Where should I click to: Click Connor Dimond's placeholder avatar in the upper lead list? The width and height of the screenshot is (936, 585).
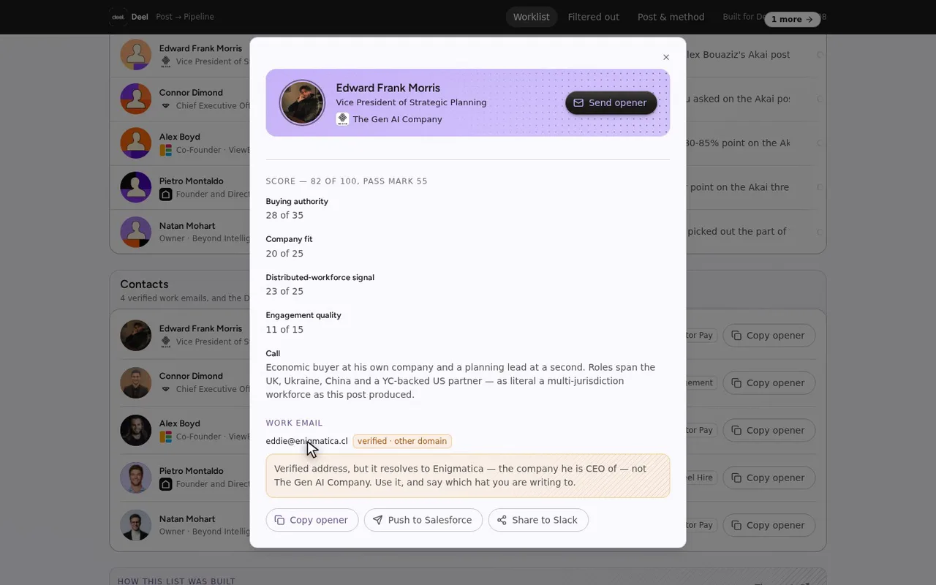[x=136, y=99]
